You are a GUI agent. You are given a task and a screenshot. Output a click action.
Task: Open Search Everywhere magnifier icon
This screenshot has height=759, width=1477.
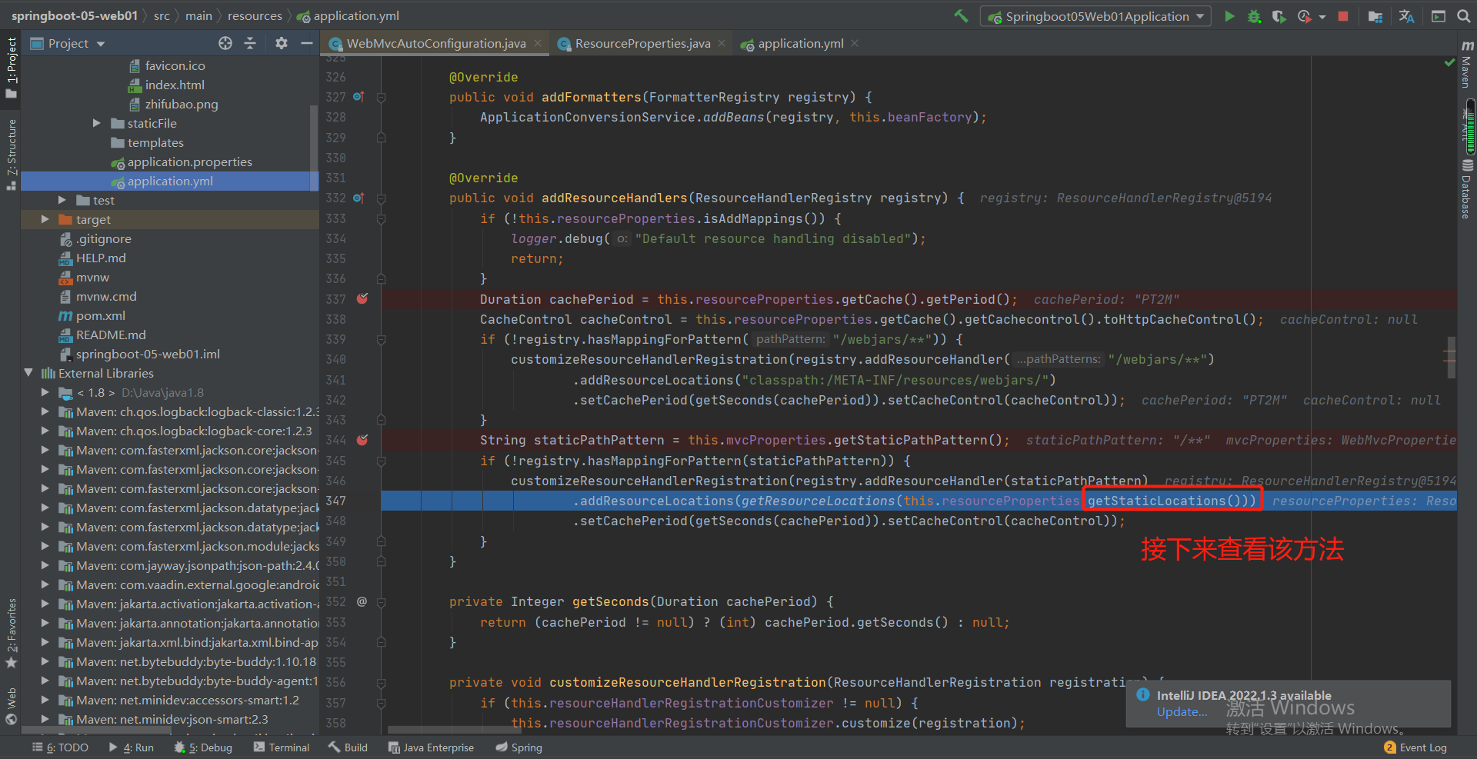(1463, 16)
